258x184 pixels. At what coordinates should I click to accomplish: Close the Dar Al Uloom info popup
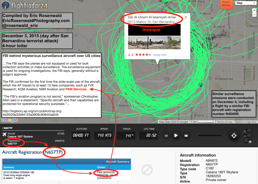coord(186,17)
